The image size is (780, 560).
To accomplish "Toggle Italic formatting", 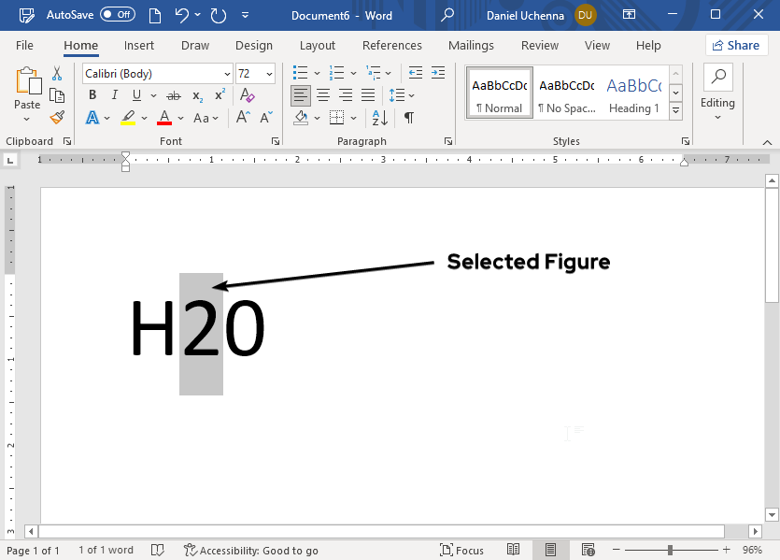I will click(x=115, y=95).
